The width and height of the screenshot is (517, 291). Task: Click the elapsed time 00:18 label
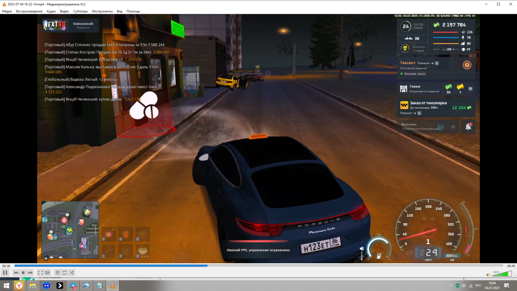click(x=6, y=266)
